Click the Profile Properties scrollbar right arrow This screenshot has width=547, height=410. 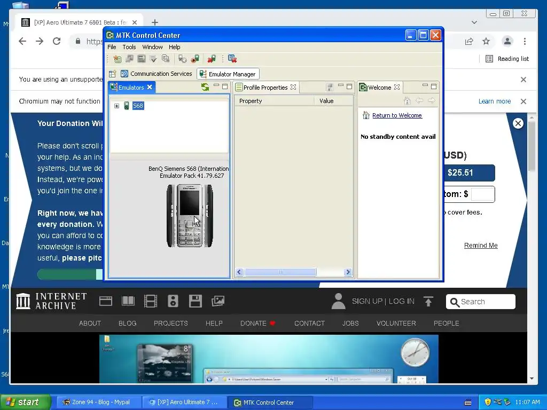pos(348,272)
